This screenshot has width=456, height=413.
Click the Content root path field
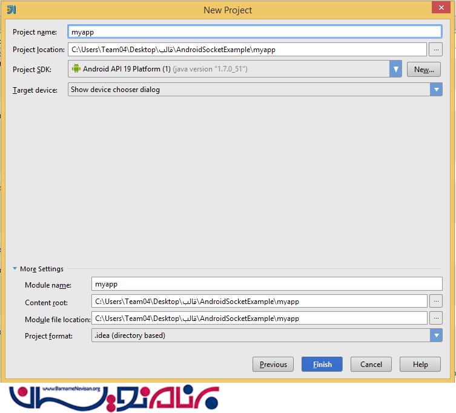[259, 301]
